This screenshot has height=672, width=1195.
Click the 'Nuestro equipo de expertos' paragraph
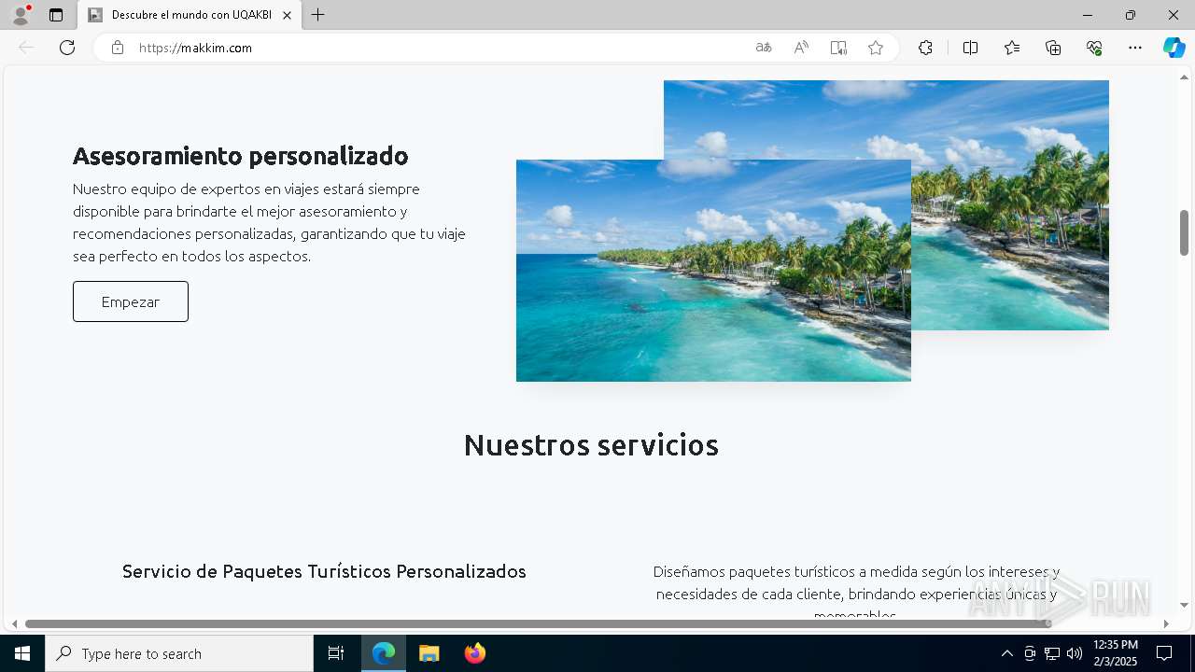coord(269,222)
